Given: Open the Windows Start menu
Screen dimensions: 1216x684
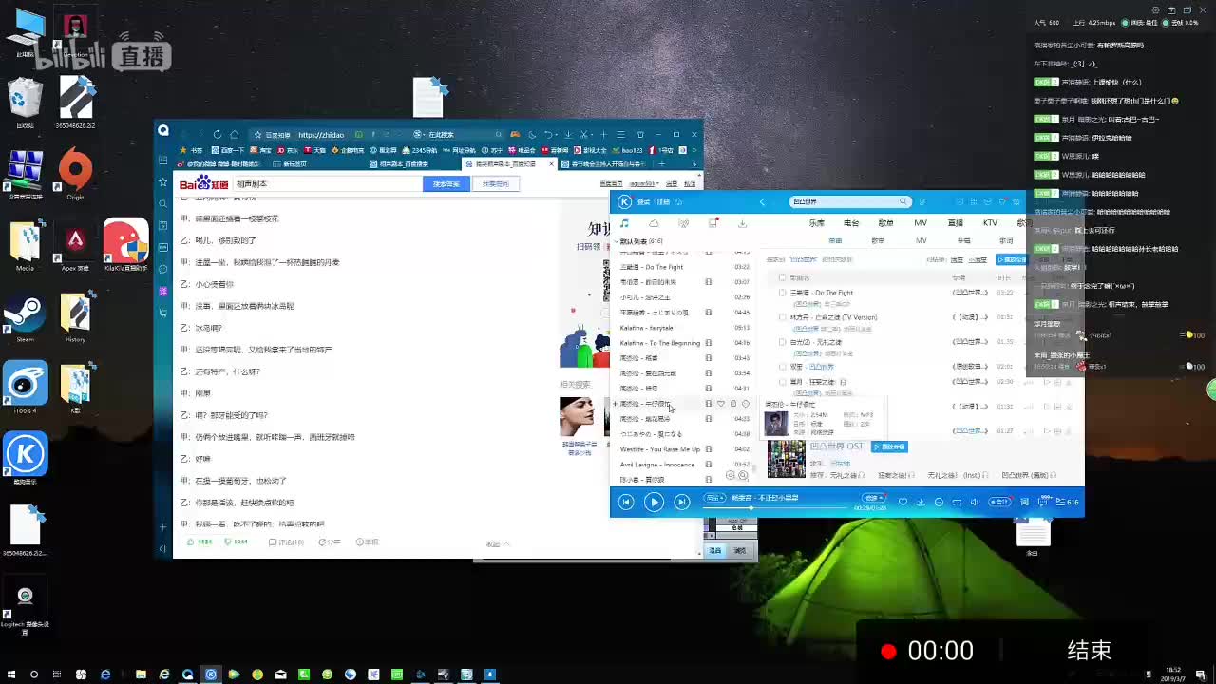Looking at the screenshot, I should (10, 674).
